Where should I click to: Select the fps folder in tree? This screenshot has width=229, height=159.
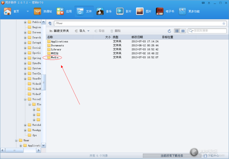tap(32, 135)
